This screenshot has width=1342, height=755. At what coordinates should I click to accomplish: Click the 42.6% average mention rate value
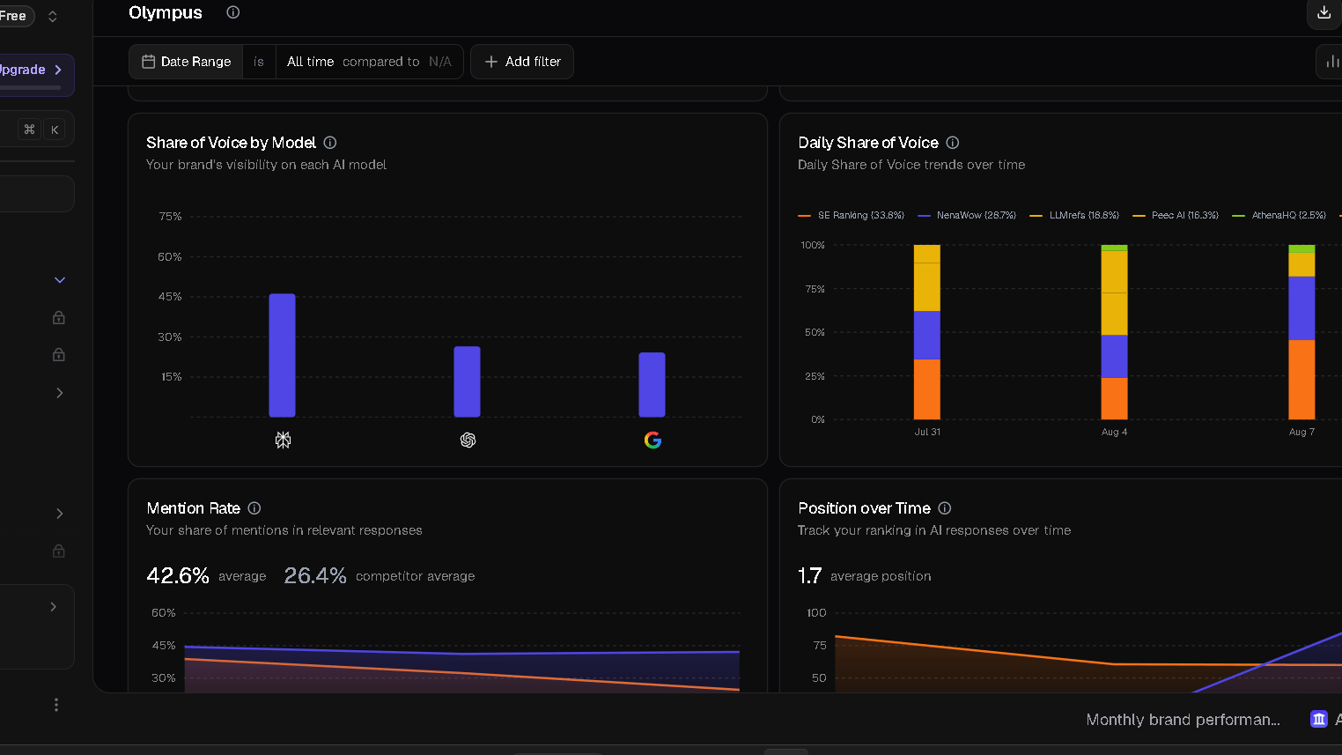coord(178,575)
